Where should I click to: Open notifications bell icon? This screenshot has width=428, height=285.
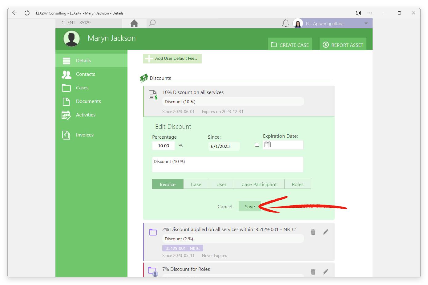[x=286, y=23]
